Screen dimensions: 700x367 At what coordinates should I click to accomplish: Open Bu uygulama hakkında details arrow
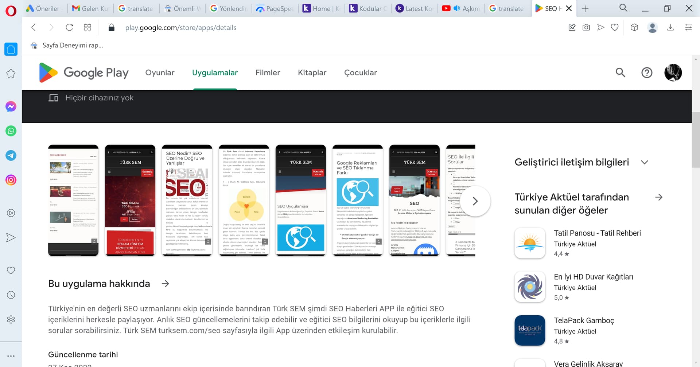(166, 284)
